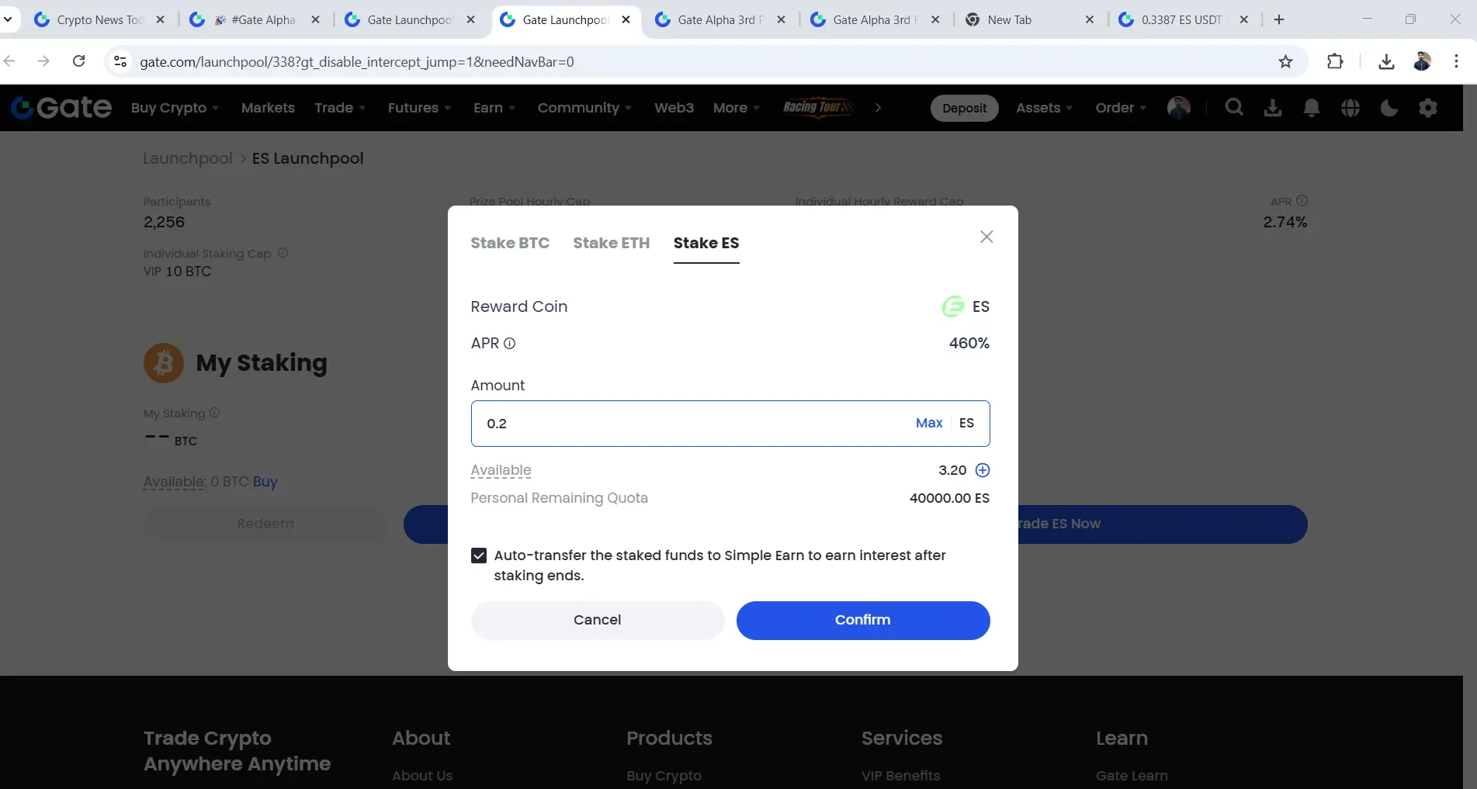Click the Launchpool breadcrumb link
Screen dimensions: 1477x789
click(188, 158)
